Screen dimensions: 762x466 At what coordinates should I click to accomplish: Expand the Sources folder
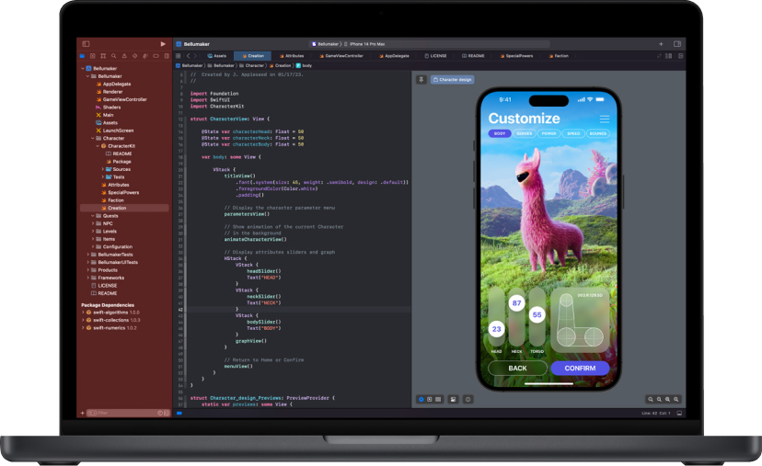(103, 169)
